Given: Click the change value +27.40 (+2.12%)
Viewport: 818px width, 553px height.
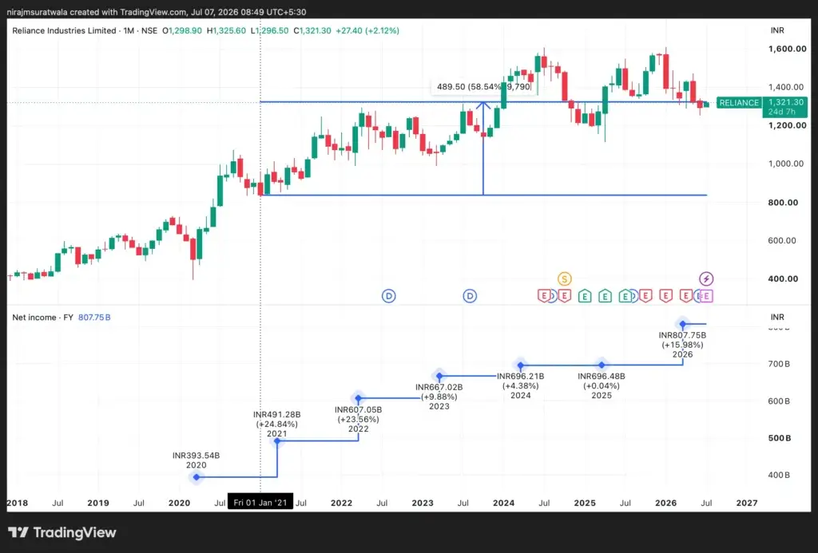Looking at the screenshot, I should (367, 31).
